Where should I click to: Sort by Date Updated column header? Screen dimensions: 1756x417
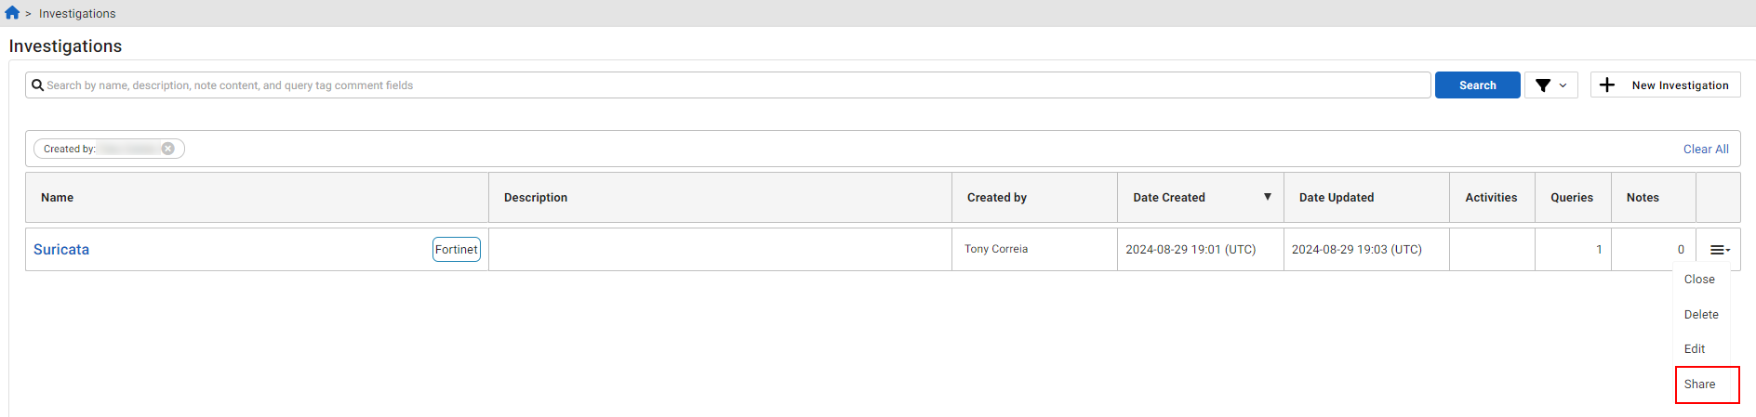pyautogui.click(x=1336, y=198)
